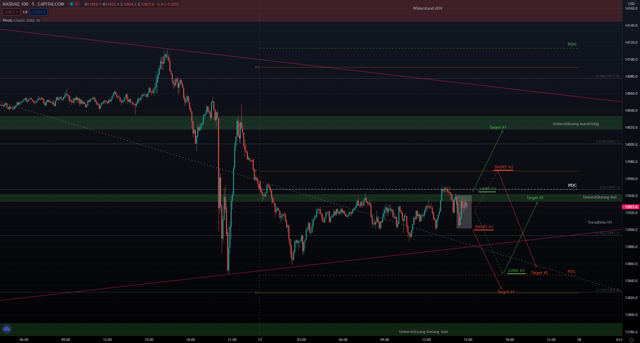Open the NASDAQ 100 symbol title
This screenshot has width=640, height=343.
pyautogui.click(x=15, y=4)
